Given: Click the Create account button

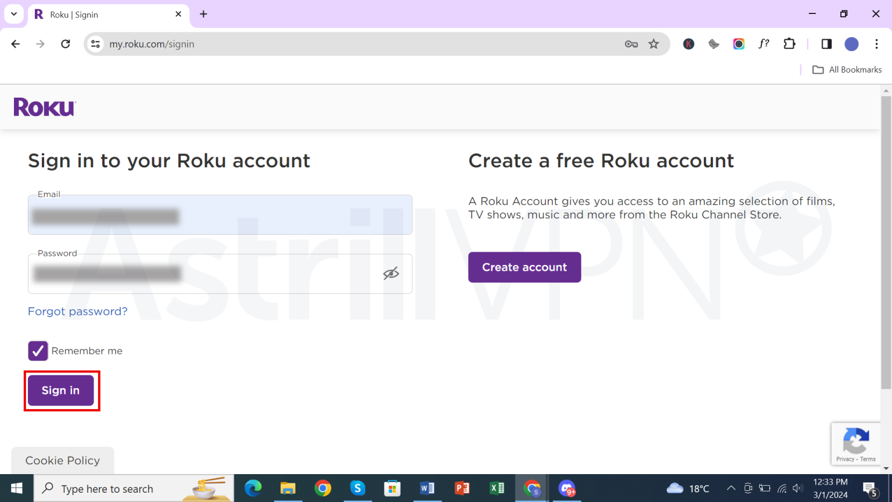Looking at the screenshot, I should point(524,267).
